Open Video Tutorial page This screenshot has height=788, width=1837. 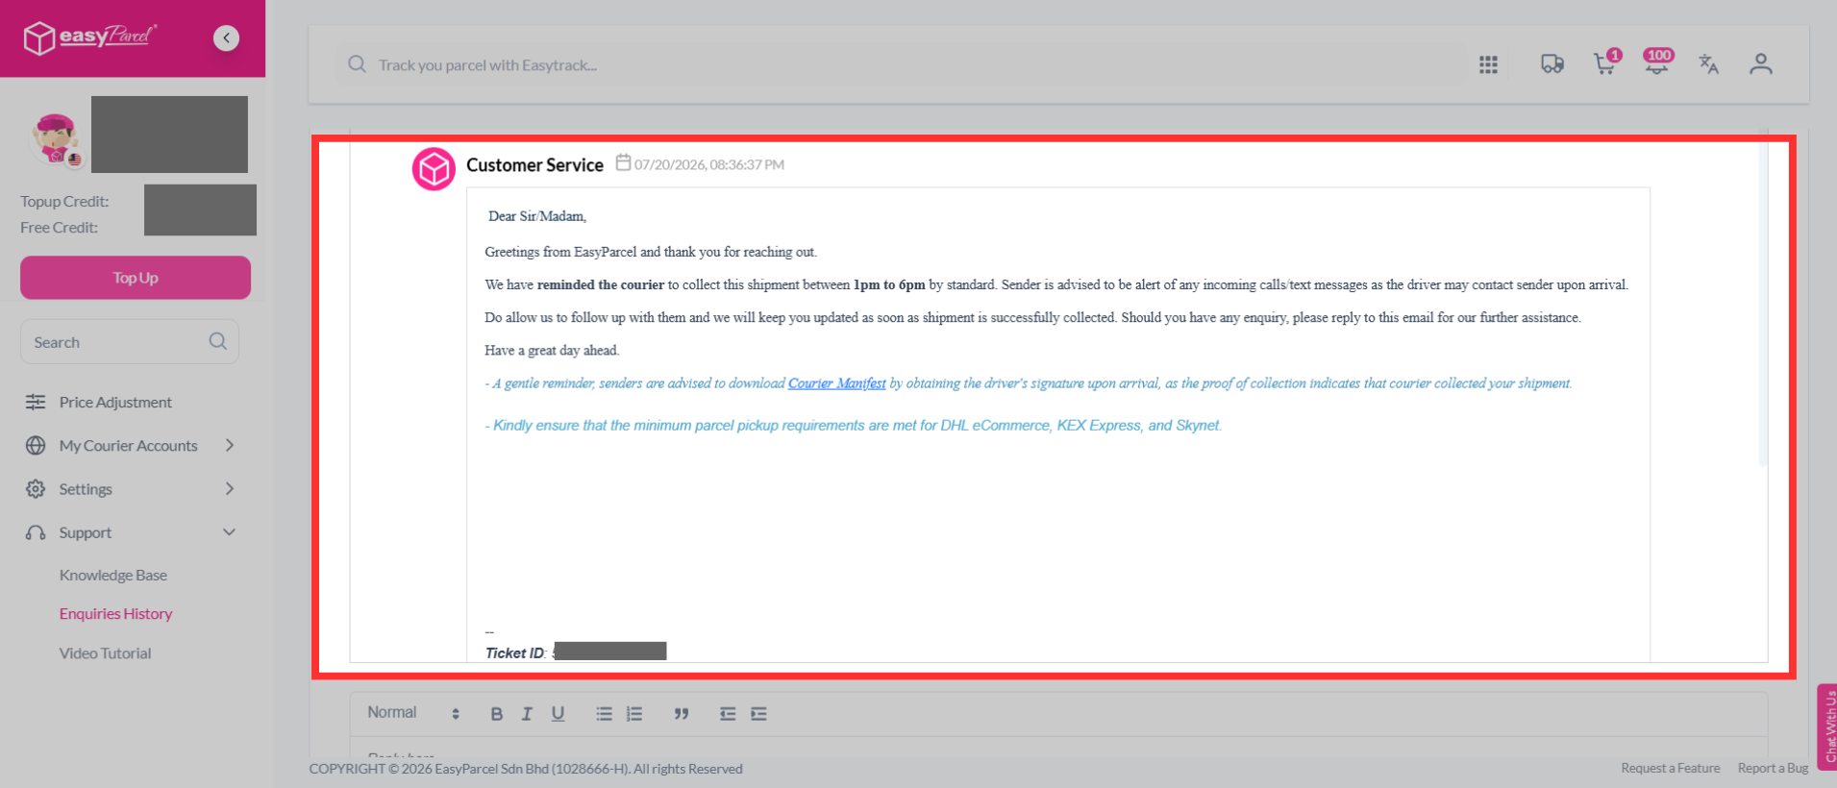tap(106, 653)
